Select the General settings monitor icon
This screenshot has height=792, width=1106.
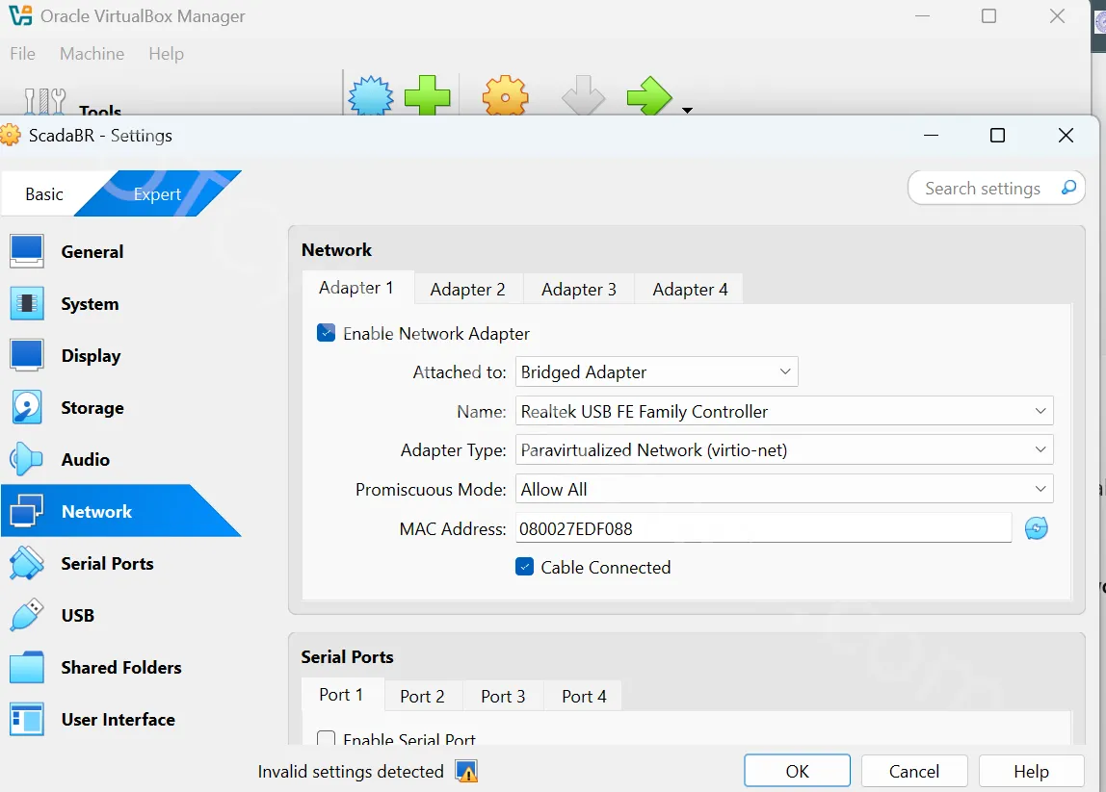pos(27,251)
